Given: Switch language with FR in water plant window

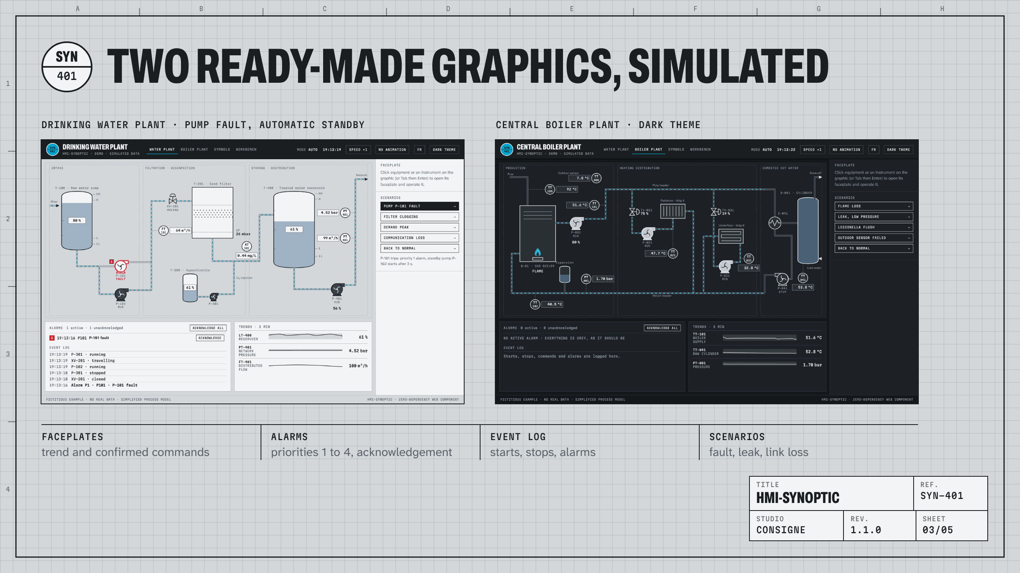Looking at the screenshot, I should pos(419,150).
